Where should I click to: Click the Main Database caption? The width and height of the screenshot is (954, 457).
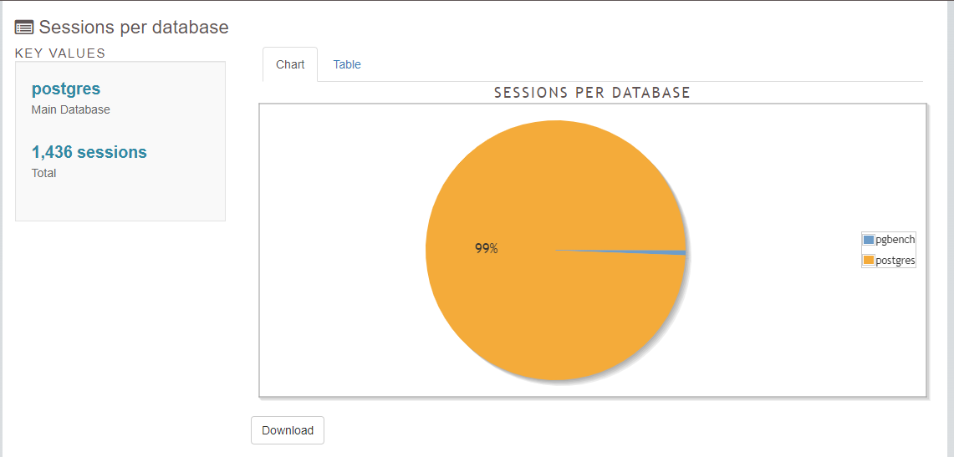pyautogui.click(x=71, y=109)
